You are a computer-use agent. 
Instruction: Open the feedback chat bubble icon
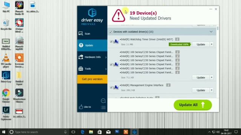point(103,101)
